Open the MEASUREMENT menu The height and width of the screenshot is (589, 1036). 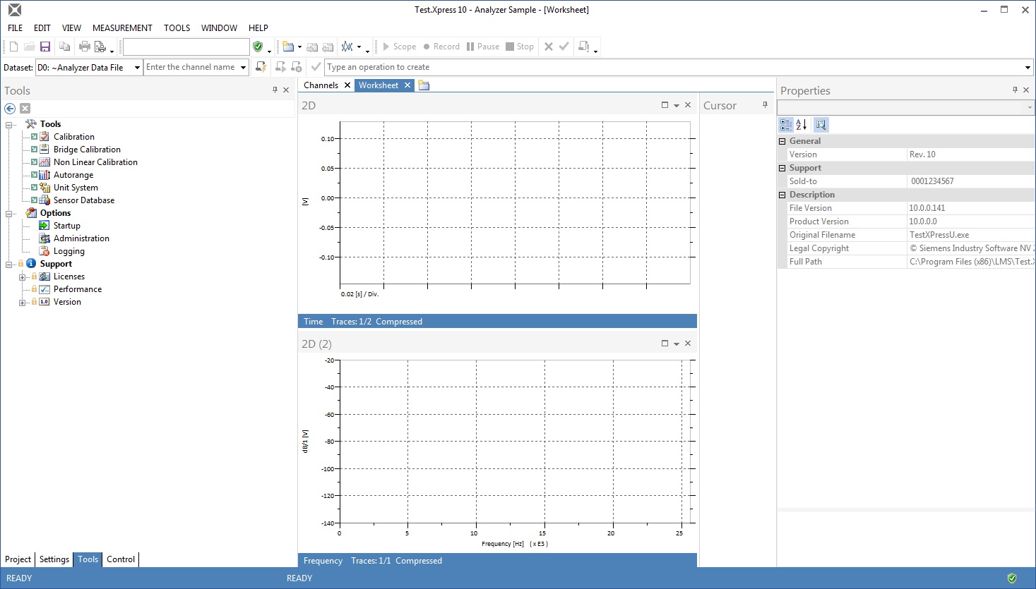(122, 28)
